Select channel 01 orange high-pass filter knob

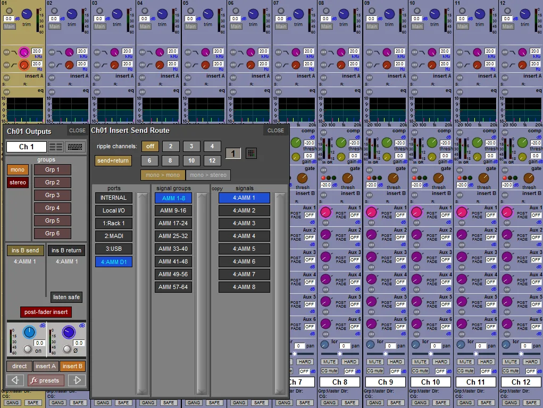pyautogui.click(x=24, y=65)
